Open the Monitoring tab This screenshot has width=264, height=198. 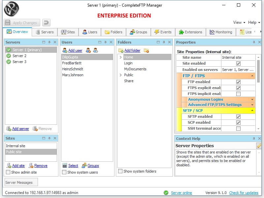tap(221, 32)
